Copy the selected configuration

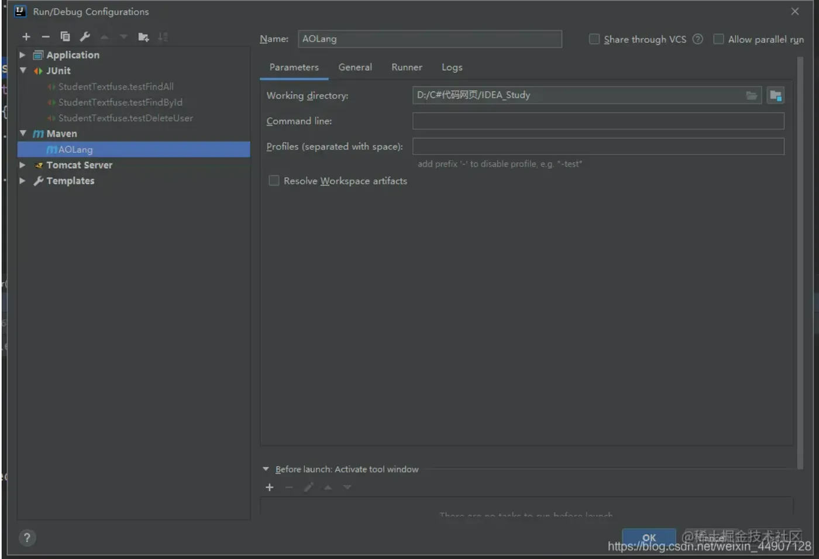(65, 37)
